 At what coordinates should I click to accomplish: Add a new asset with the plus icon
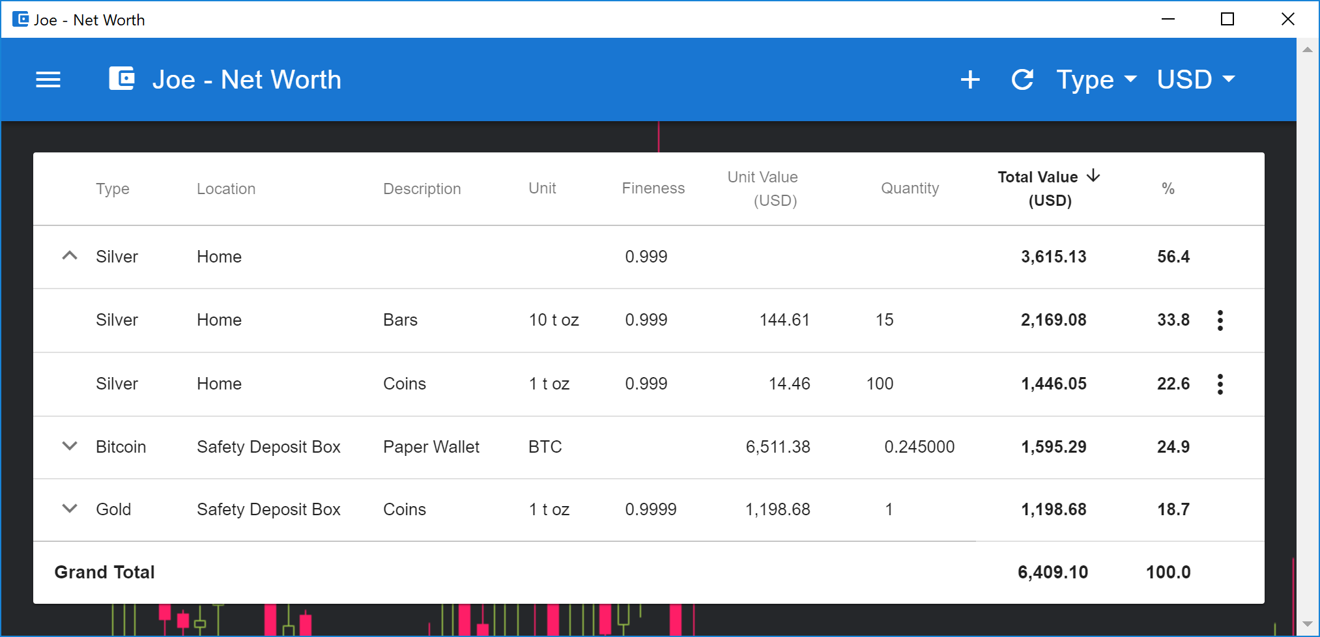coord(970,79)
